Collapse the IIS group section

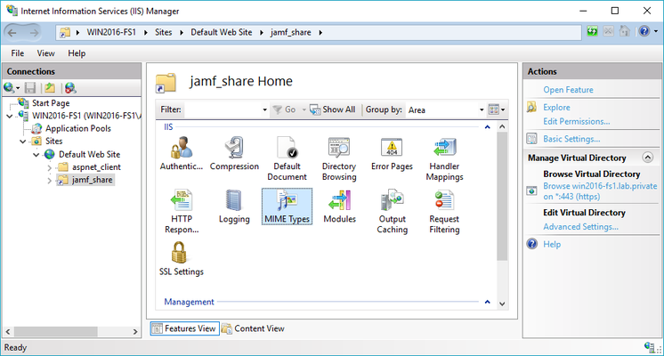(x=488, y=127)
